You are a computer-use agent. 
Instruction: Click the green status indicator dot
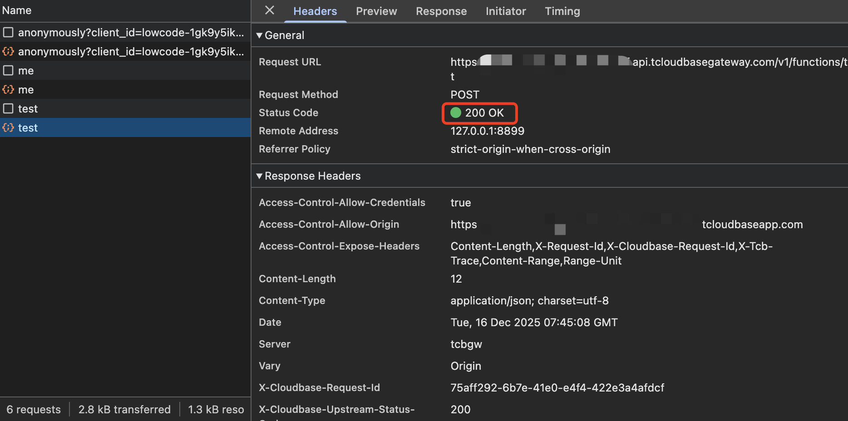pyautogui.click(x=456, y=113)
